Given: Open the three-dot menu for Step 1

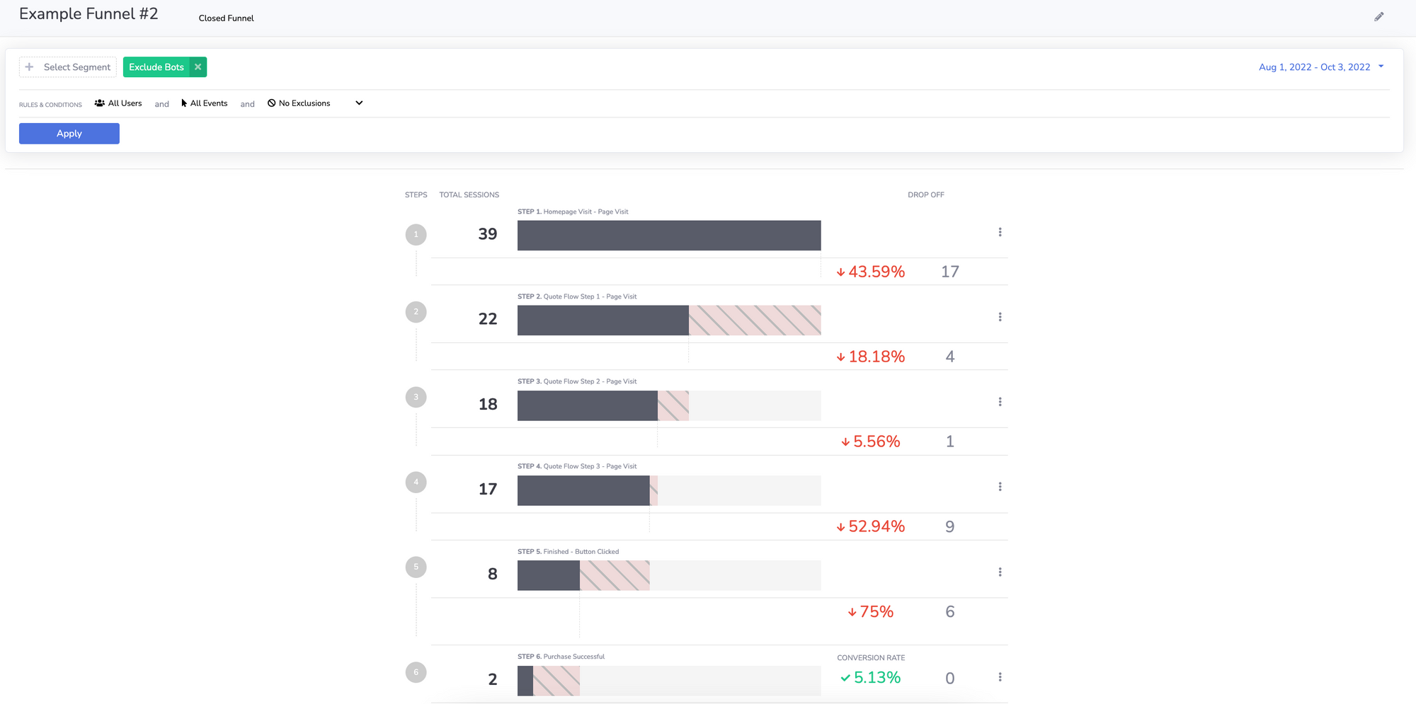Looking at the screenshot, I should (x=1000, y=232).
